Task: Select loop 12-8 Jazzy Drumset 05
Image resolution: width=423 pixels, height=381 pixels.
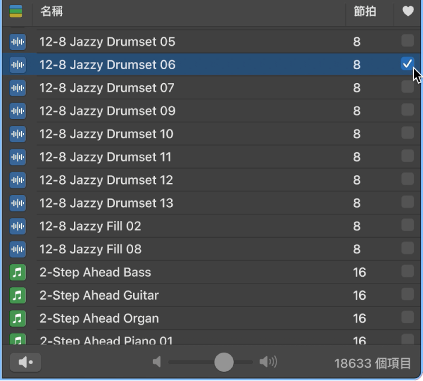Action: [211, 42]
